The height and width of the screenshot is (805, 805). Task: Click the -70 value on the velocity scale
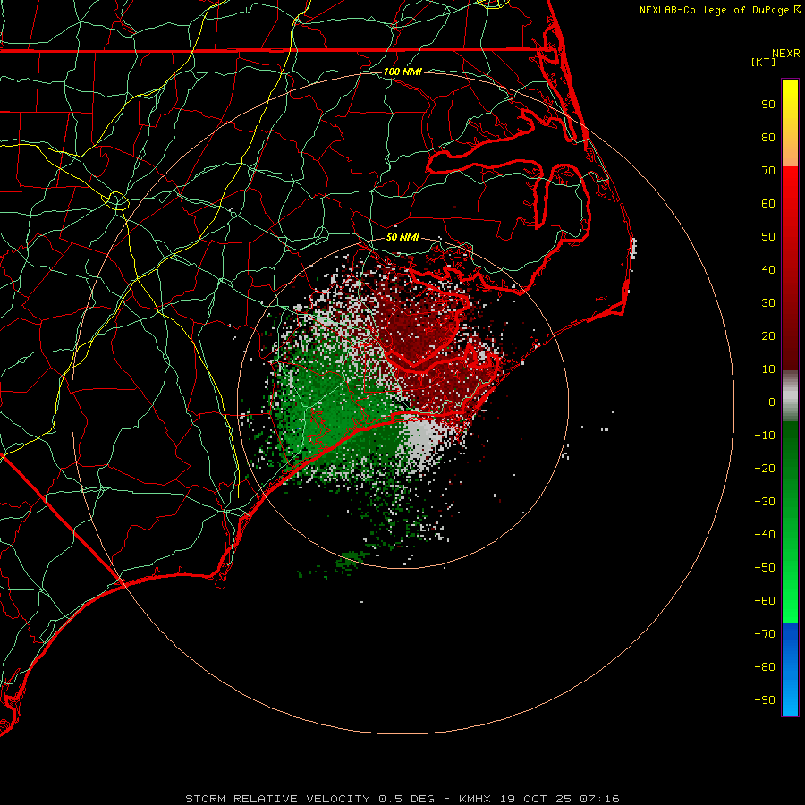pos(765,634)
